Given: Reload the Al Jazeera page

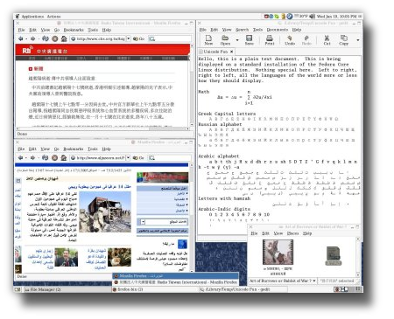Looking at the screenshot, I should 45,157.
